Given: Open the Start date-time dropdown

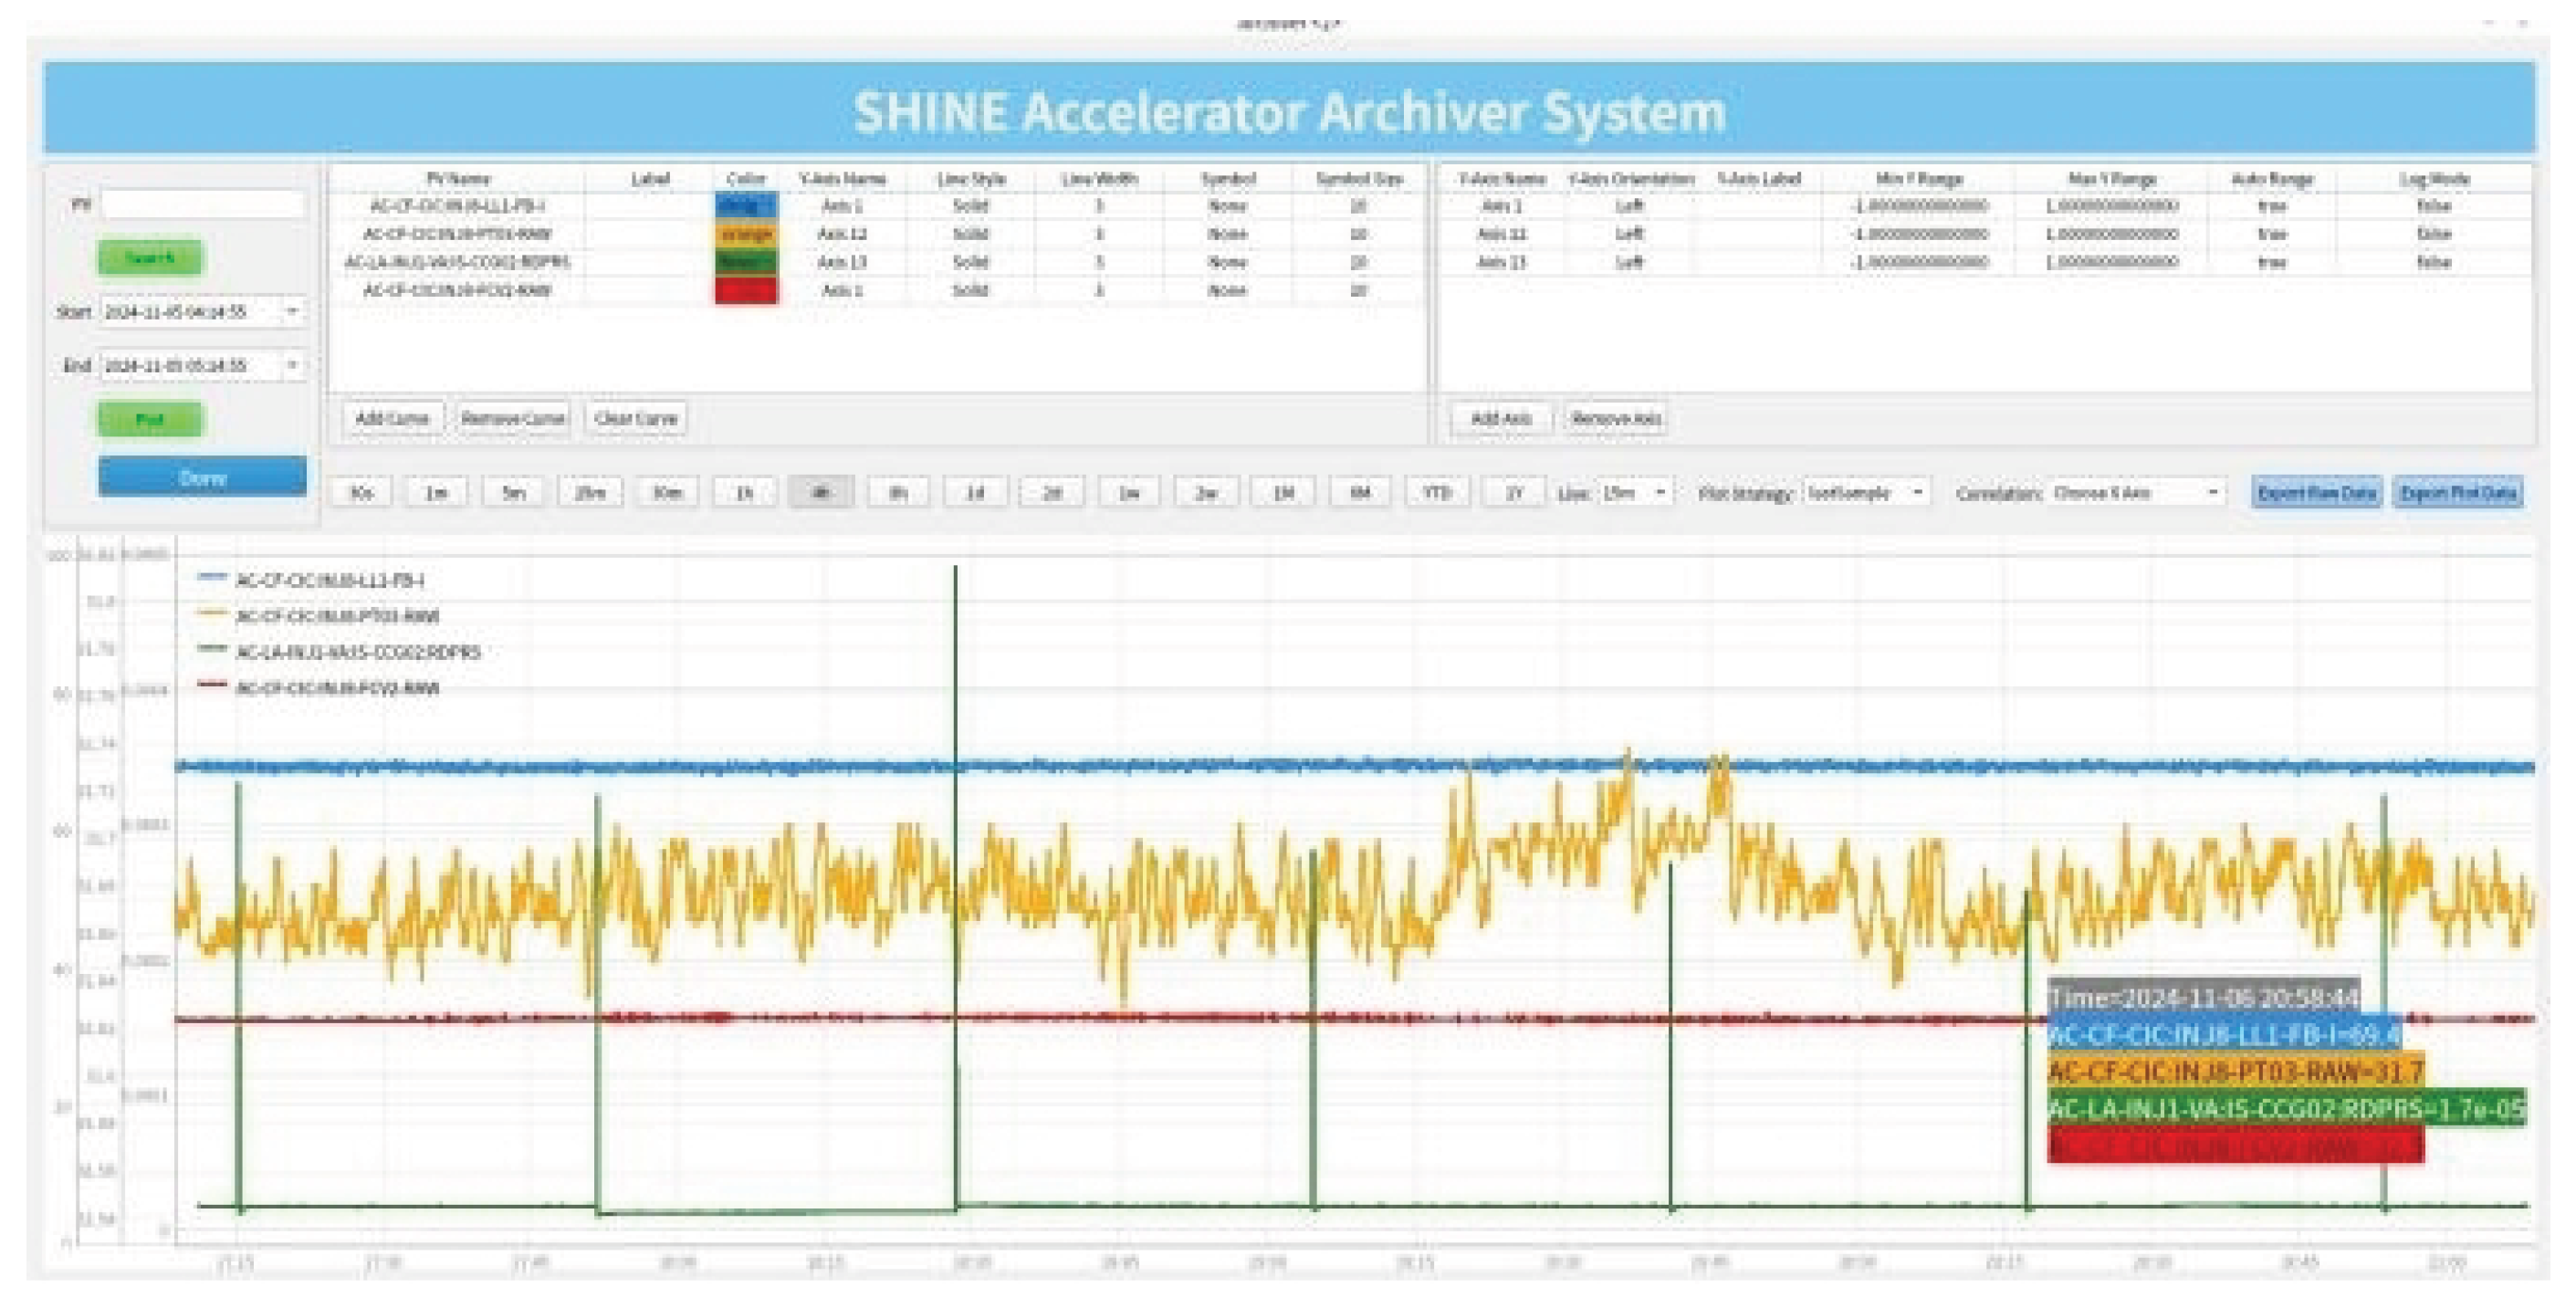Looking at the screenshot, I should tap(292, 312).
